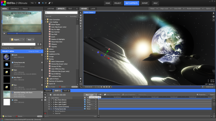Toggle timeline snapping magnet icon
216x121 pixels.
click(x=45, y=114)
